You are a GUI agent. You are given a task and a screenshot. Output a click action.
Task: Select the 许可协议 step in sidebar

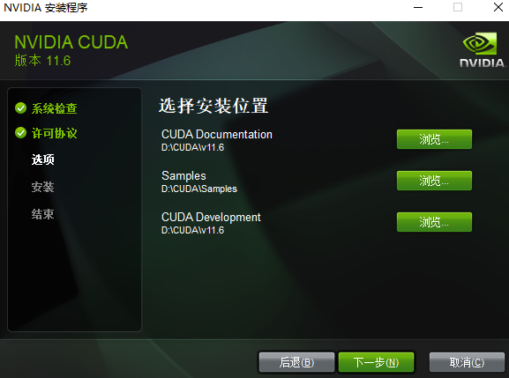click(x=54, y=133)
